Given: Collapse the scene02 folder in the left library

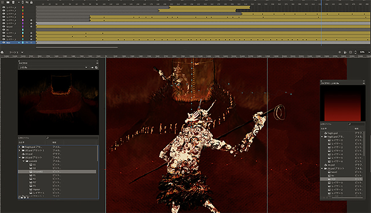Looking at the screenshot, I should pos(23,161).
